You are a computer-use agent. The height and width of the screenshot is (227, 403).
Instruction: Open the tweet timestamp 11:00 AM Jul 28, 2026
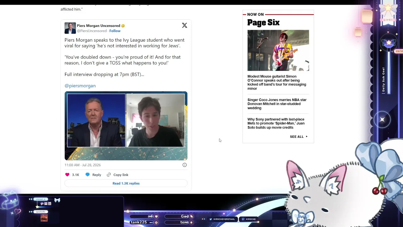point(82,165)
